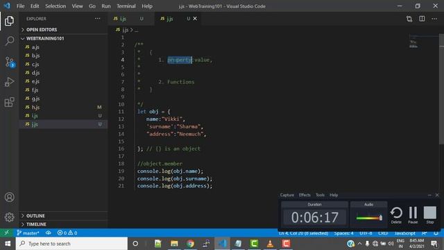Open the View menu
Viewport: 444px width, 250px height.
click(77, 6)
